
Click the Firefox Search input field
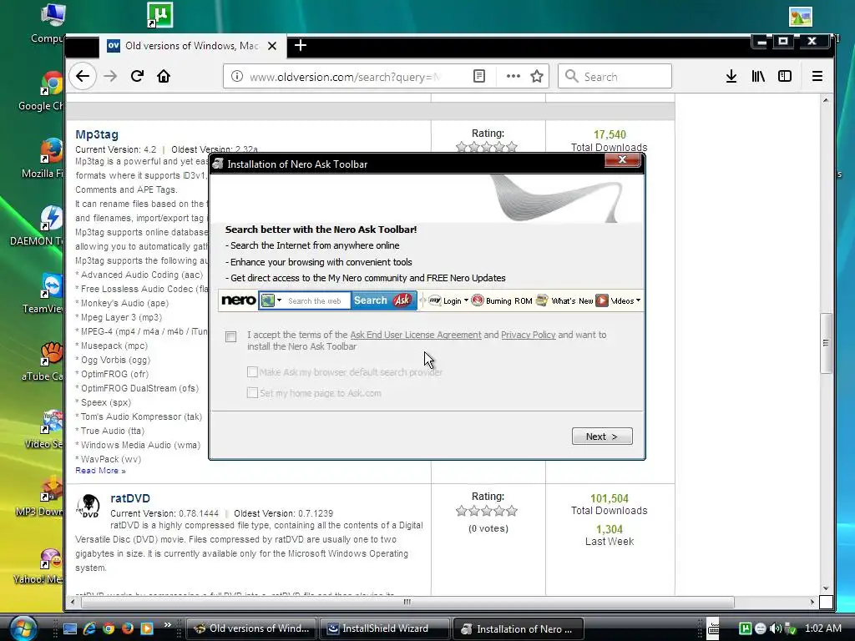(615, 76)
